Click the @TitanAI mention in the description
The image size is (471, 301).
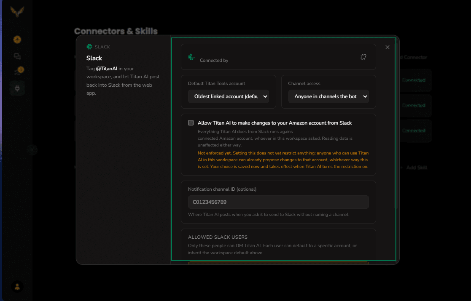[x=107, y=69]
